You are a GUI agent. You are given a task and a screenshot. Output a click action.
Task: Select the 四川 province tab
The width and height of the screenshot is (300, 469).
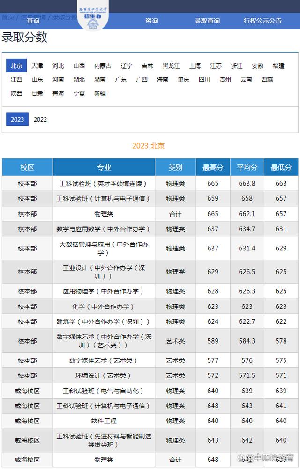pos(204,79)
